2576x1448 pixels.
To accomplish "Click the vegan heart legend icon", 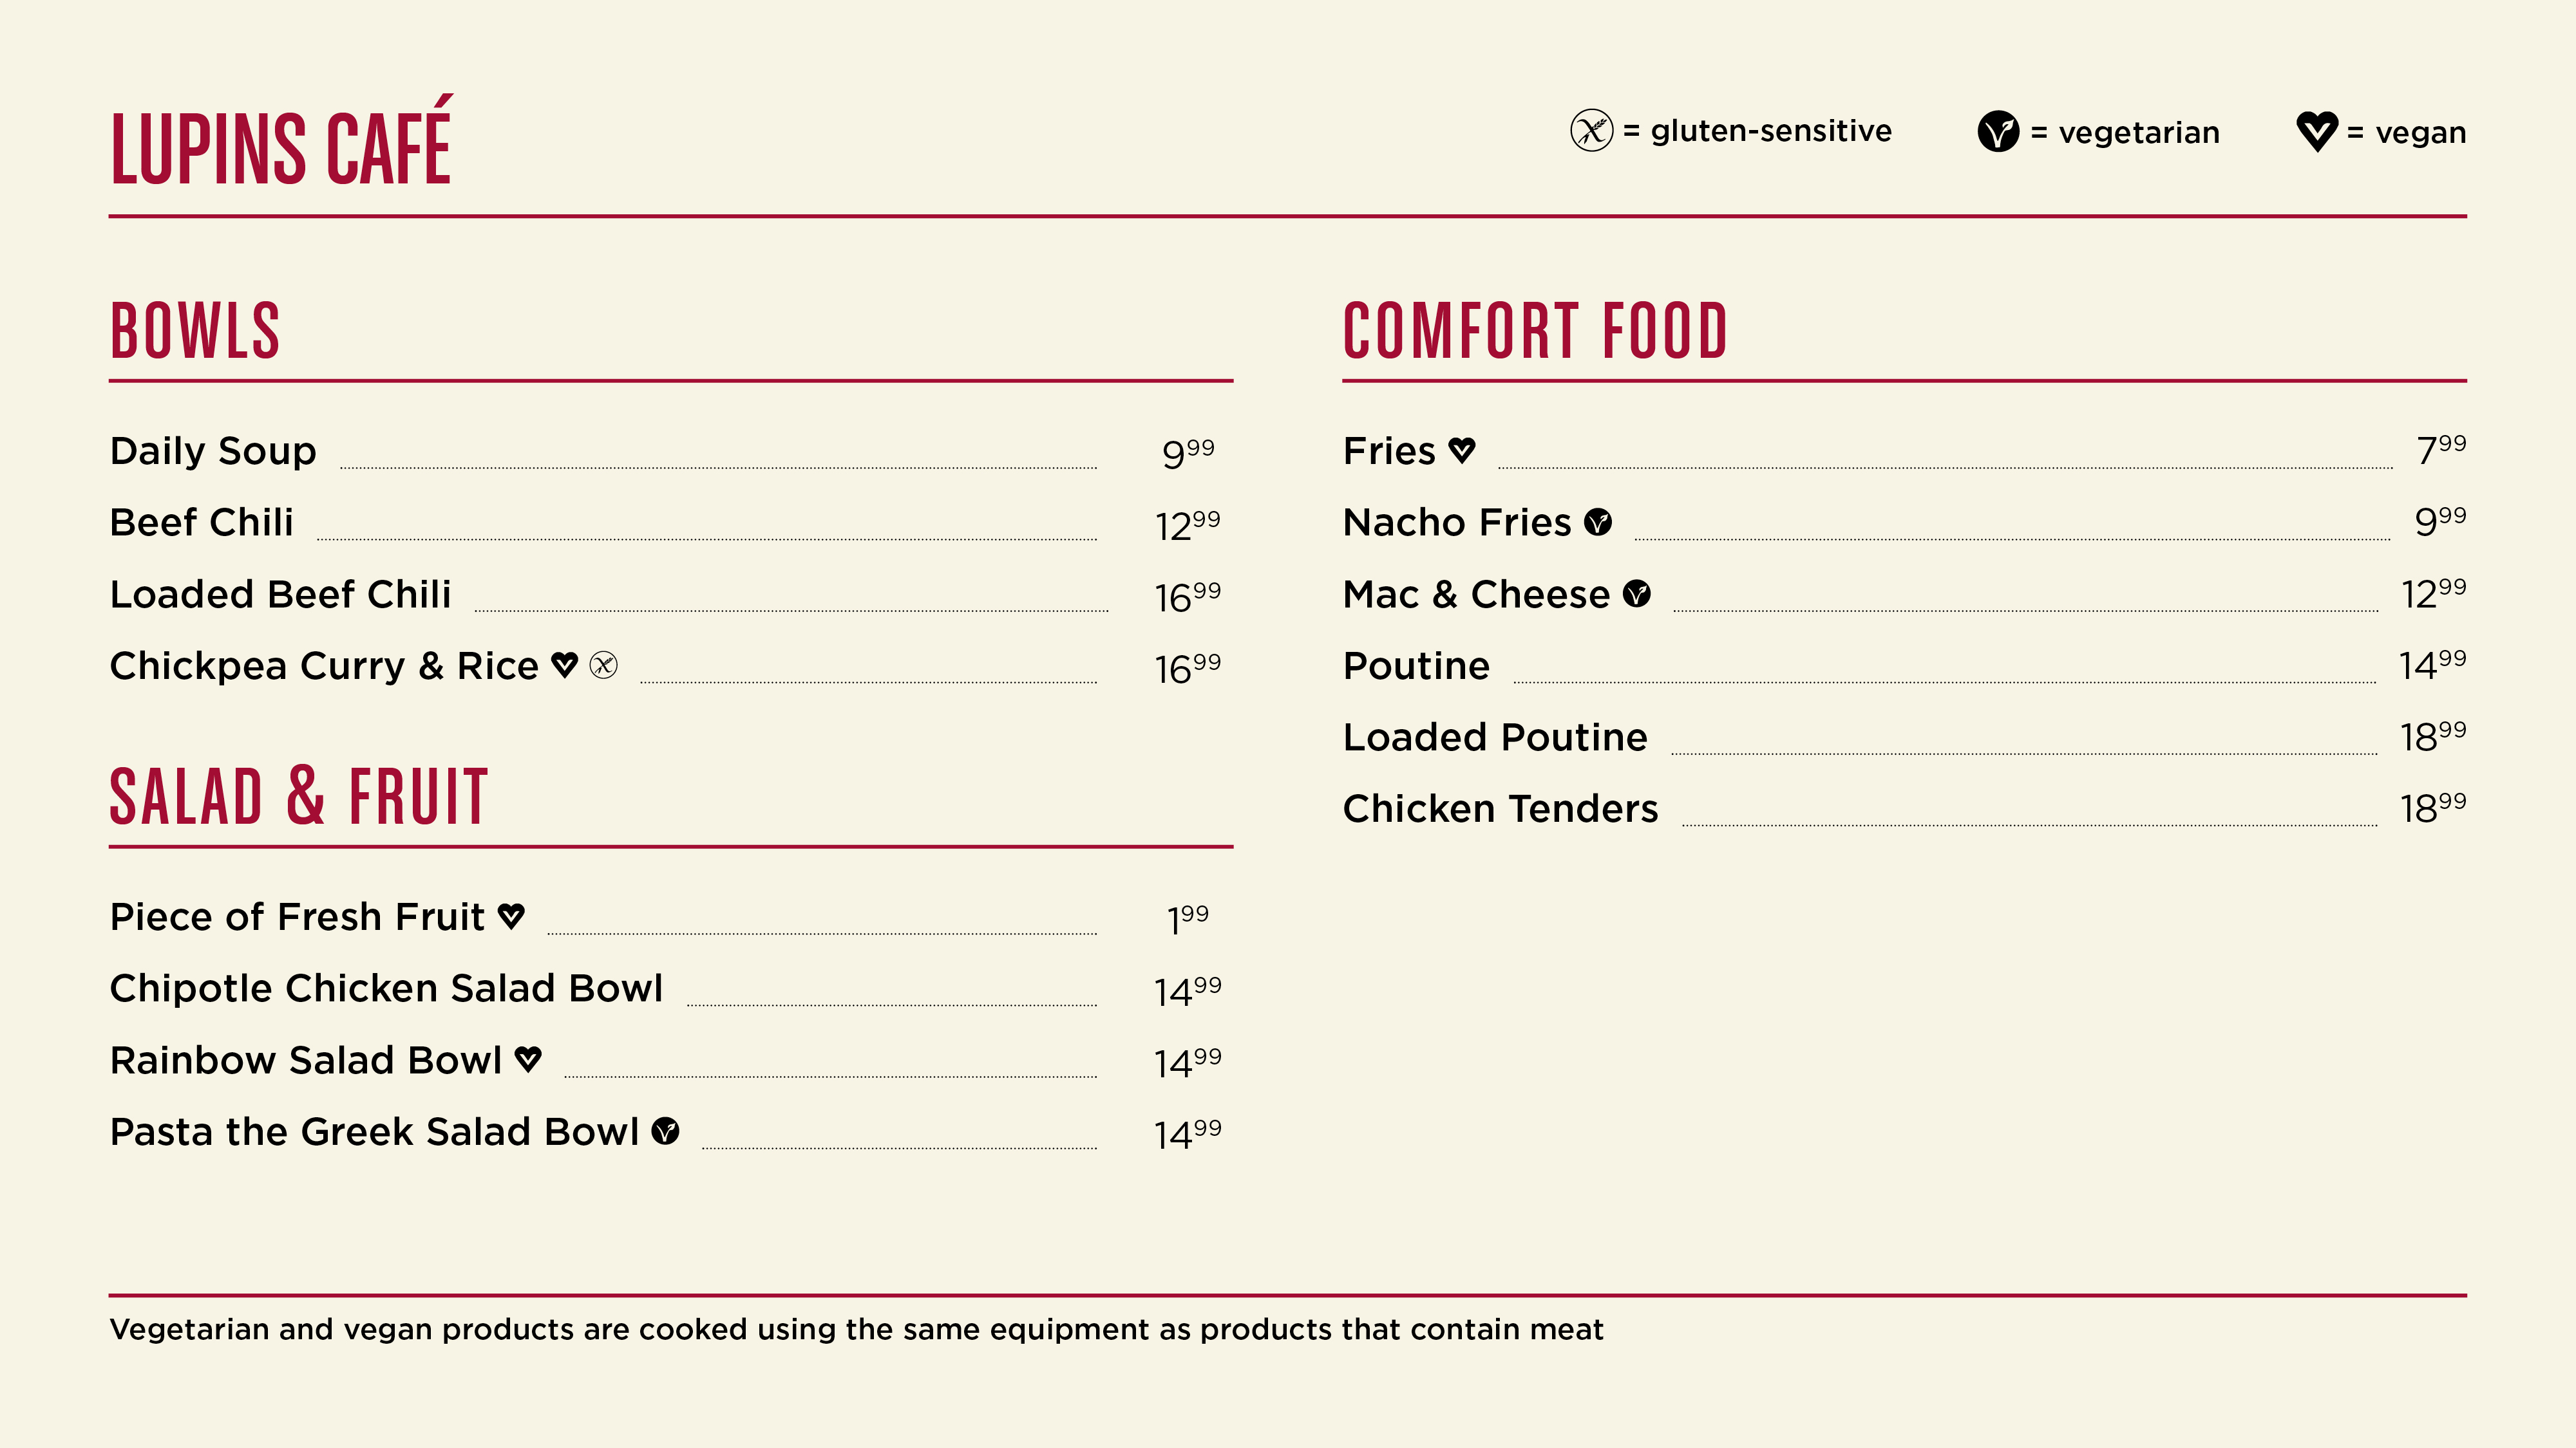I will click(2316, 132).
